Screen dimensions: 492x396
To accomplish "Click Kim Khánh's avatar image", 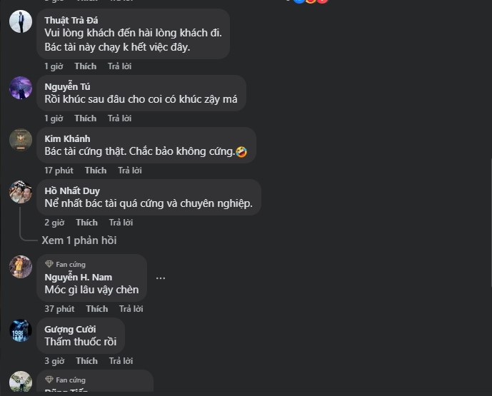I will pyautogui.click(x=21, y=140).
